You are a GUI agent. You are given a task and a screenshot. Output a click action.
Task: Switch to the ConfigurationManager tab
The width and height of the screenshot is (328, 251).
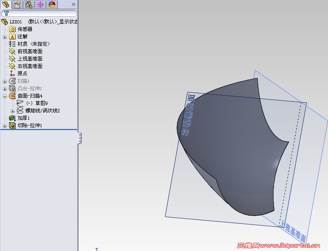[29, 5]
